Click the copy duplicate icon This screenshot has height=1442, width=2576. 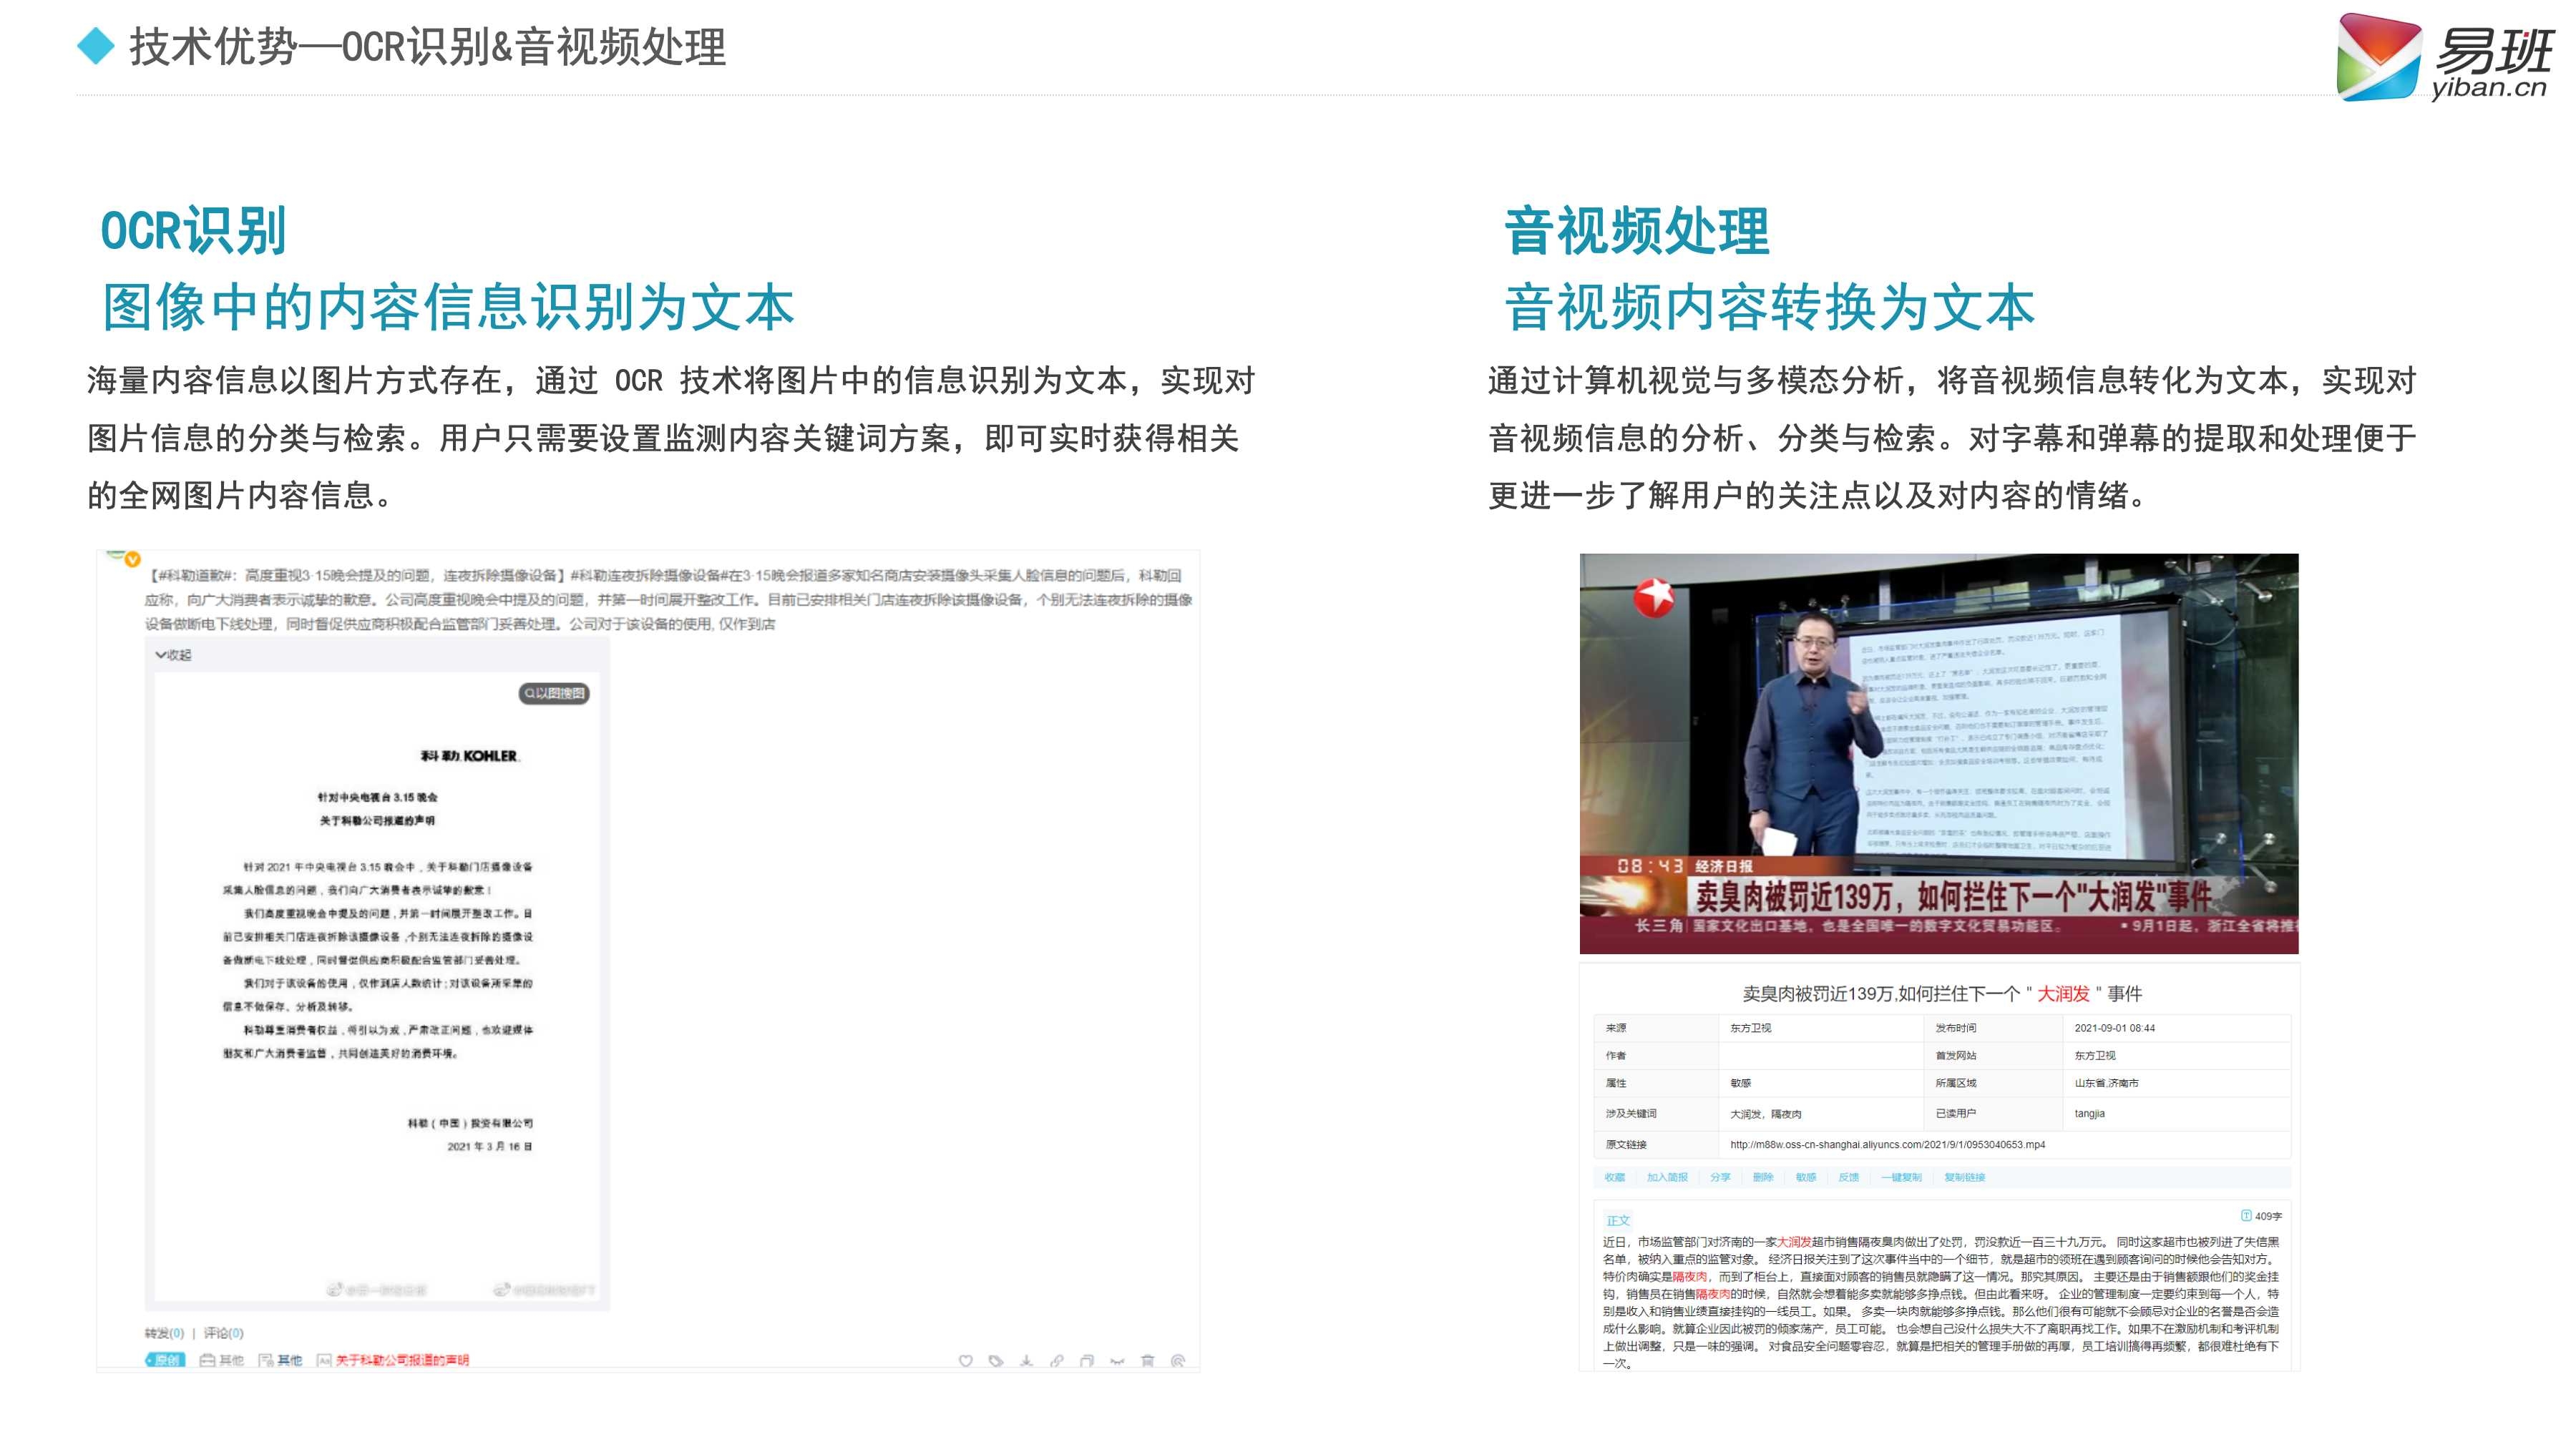(1087, 1361)
